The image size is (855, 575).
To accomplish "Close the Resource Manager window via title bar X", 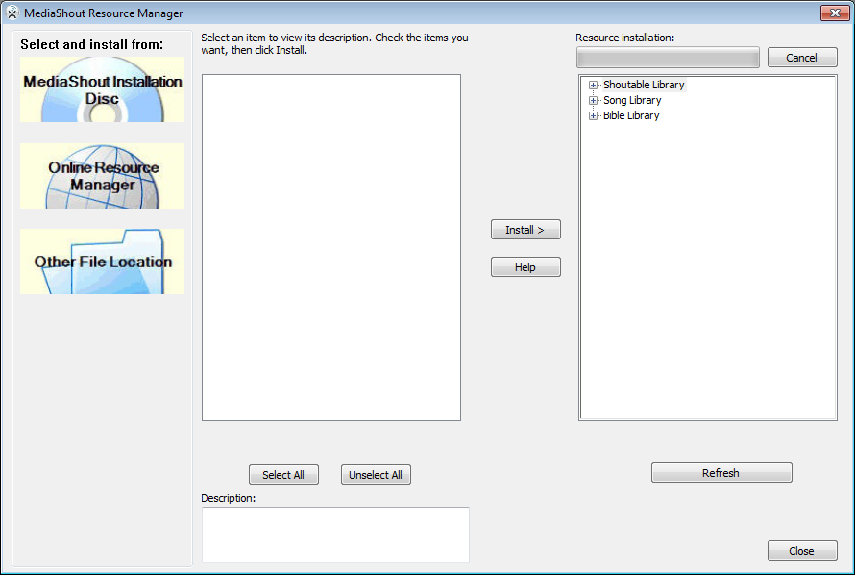I will [x=835, y=13].
